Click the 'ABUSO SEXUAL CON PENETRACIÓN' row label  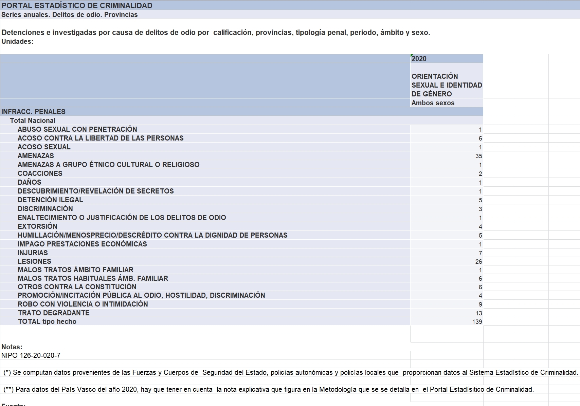click(x=77, y=129)
